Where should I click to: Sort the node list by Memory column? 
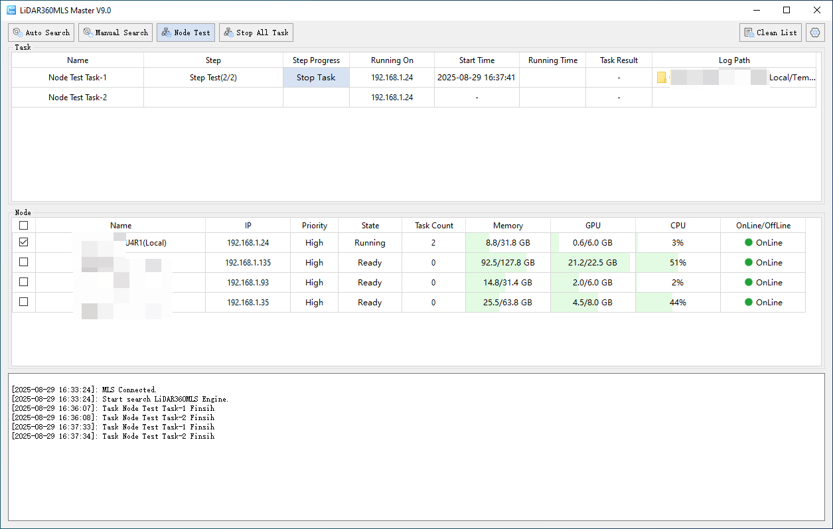coord(508,226)
